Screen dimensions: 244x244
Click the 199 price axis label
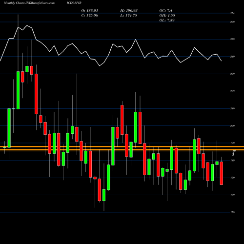(232, 143)
